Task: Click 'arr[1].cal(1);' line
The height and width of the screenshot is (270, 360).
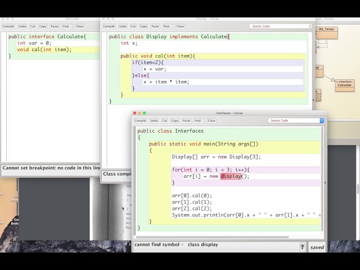Action: (x=192, y=202)
